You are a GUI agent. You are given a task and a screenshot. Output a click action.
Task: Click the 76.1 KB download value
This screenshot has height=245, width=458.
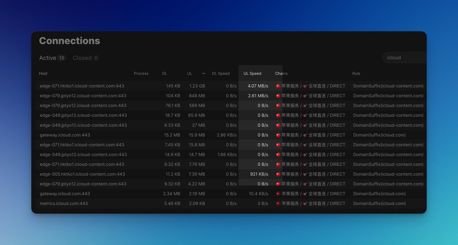coord(173,105)
